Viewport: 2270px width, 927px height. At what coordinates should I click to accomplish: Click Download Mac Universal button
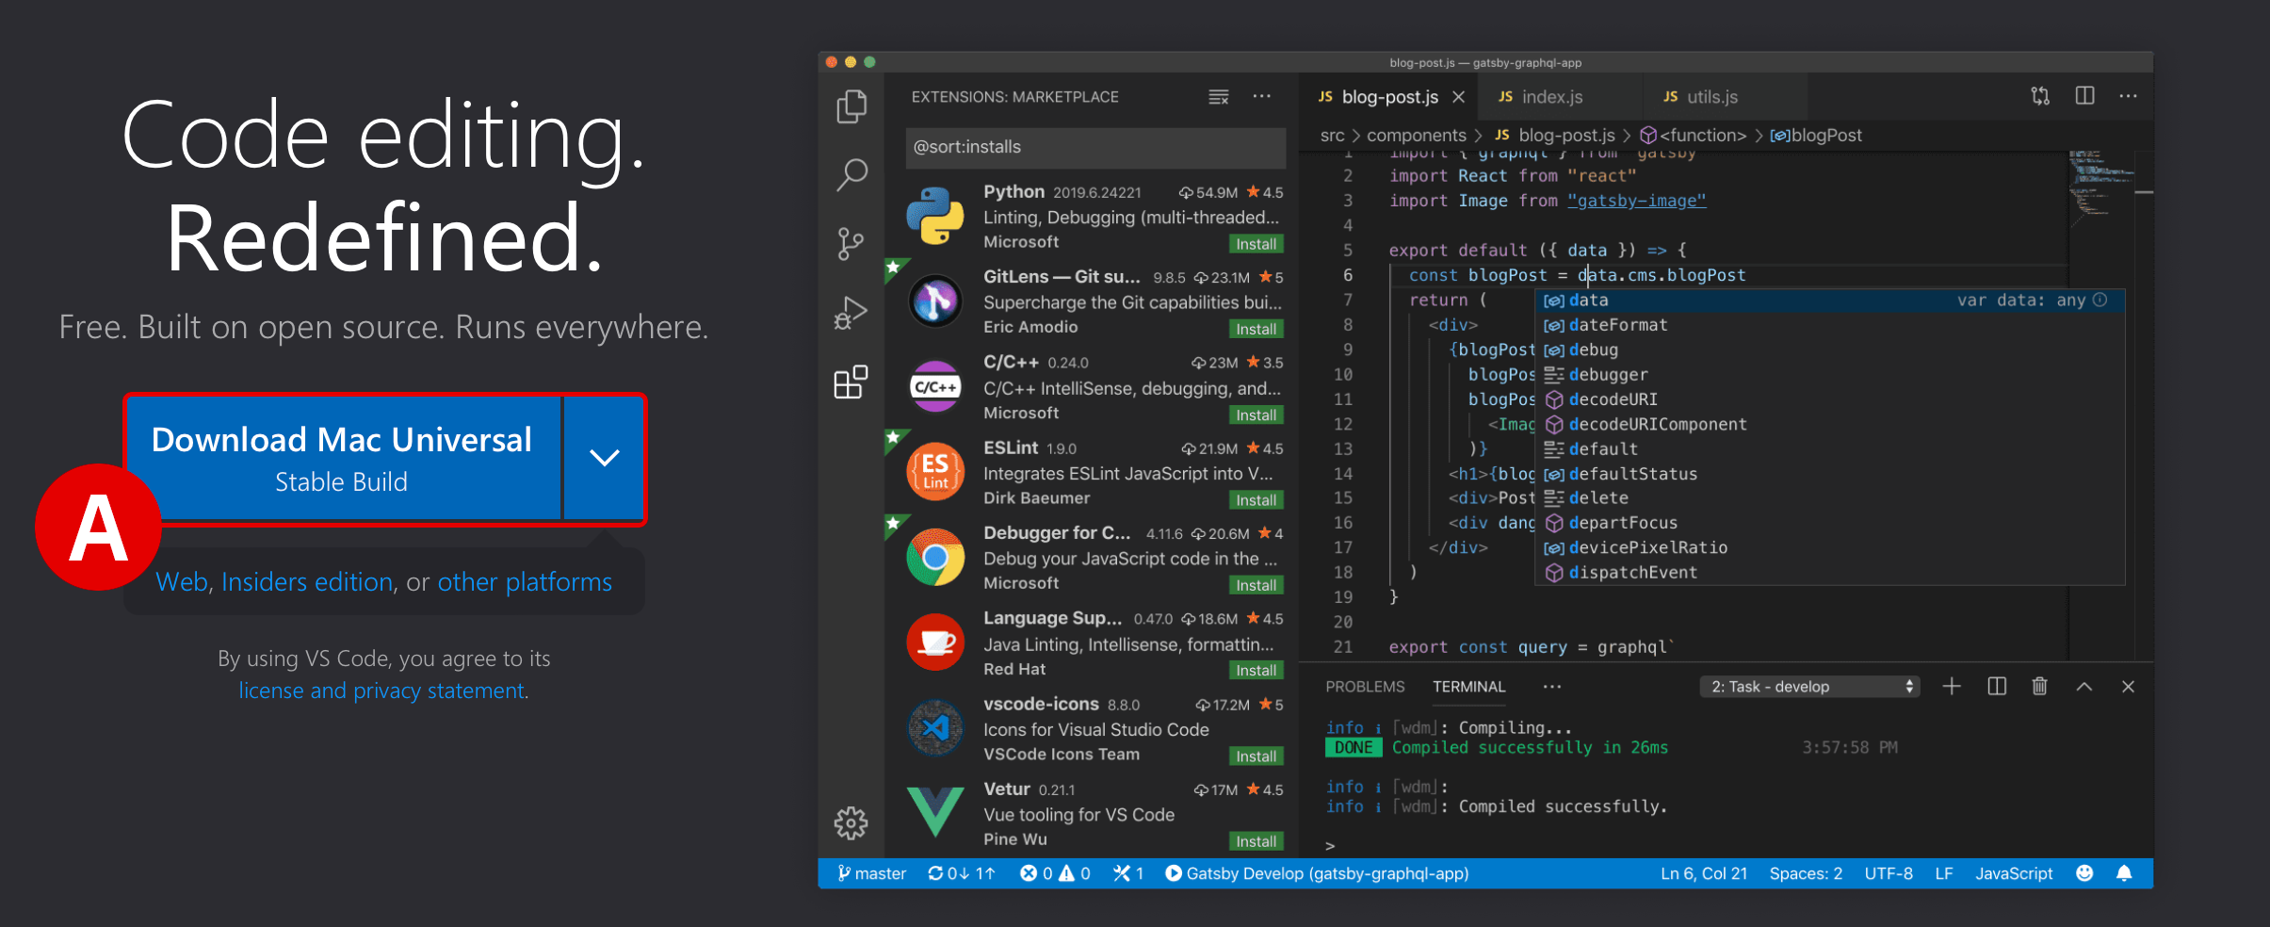[342, 458]
